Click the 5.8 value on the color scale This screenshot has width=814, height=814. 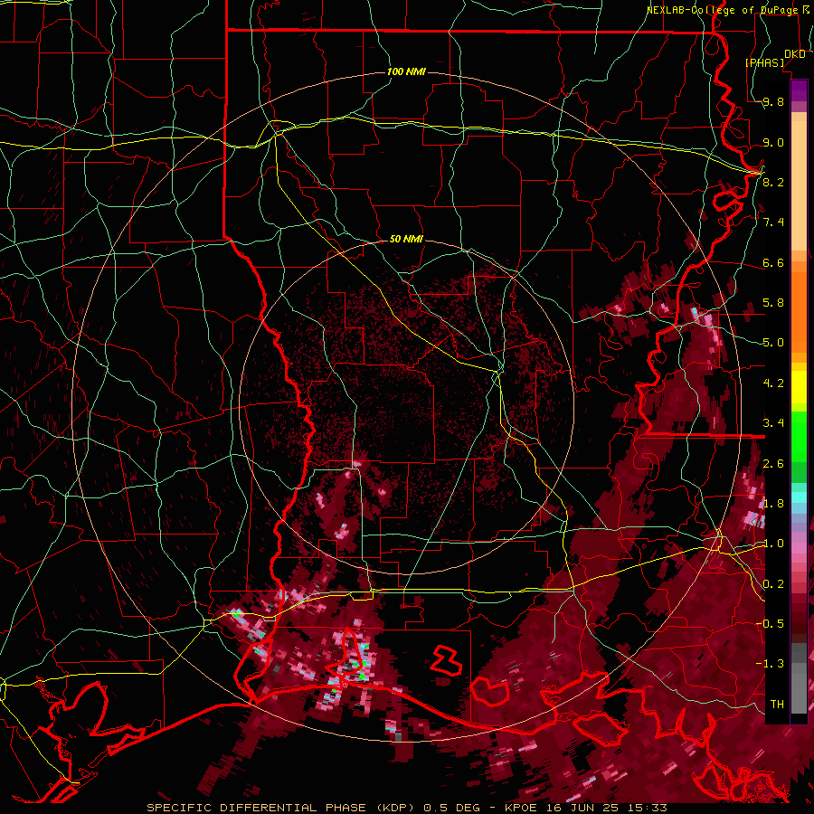773,303
